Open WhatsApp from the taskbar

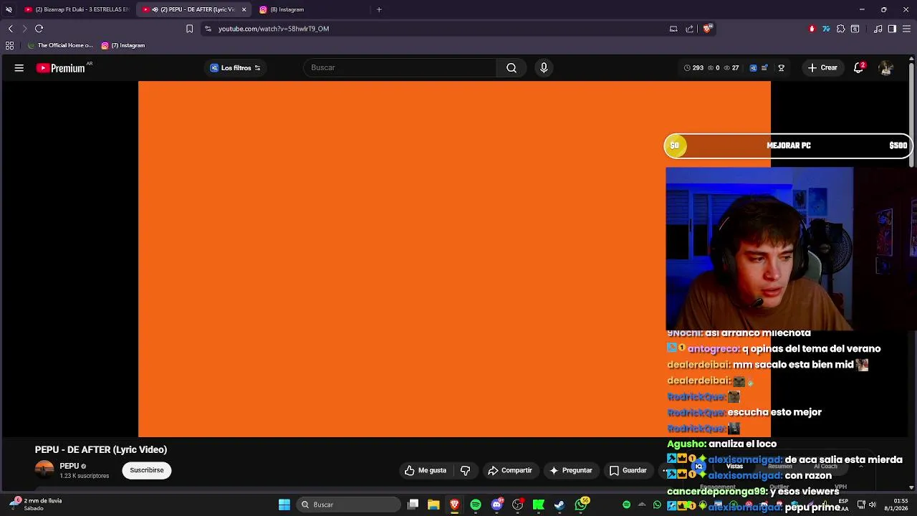(x=581, y=505)
